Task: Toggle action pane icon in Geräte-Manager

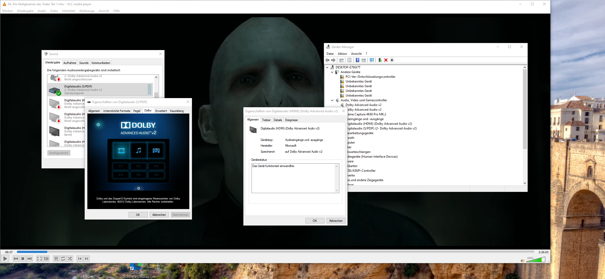Action: 364,60
